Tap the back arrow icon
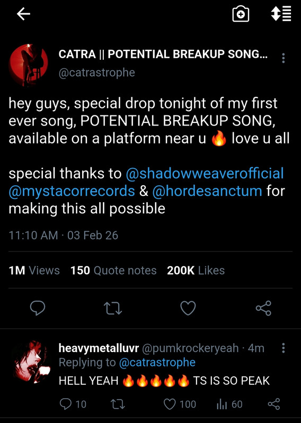This screenshot has width=301, height=423. tap(23, 14)
